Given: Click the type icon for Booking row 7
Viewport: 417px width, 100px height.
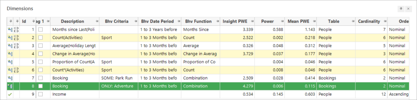Looking at the screenshot, I should tap(10, 78).
